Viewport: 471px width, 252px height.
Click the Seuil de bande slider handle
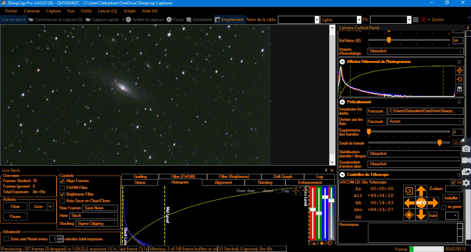[x=439, y=143]
